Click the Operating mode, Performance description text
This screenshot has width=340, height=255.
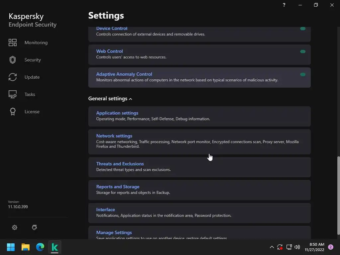click(153, 119)
